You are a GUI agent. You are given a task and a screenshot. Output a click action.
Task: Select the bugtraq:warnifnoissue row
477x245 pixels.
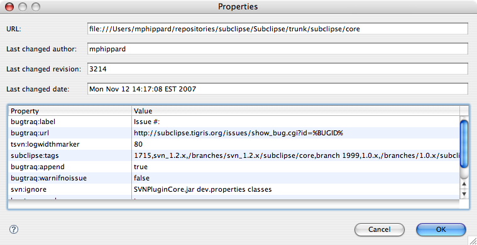(x=234, y=178)
